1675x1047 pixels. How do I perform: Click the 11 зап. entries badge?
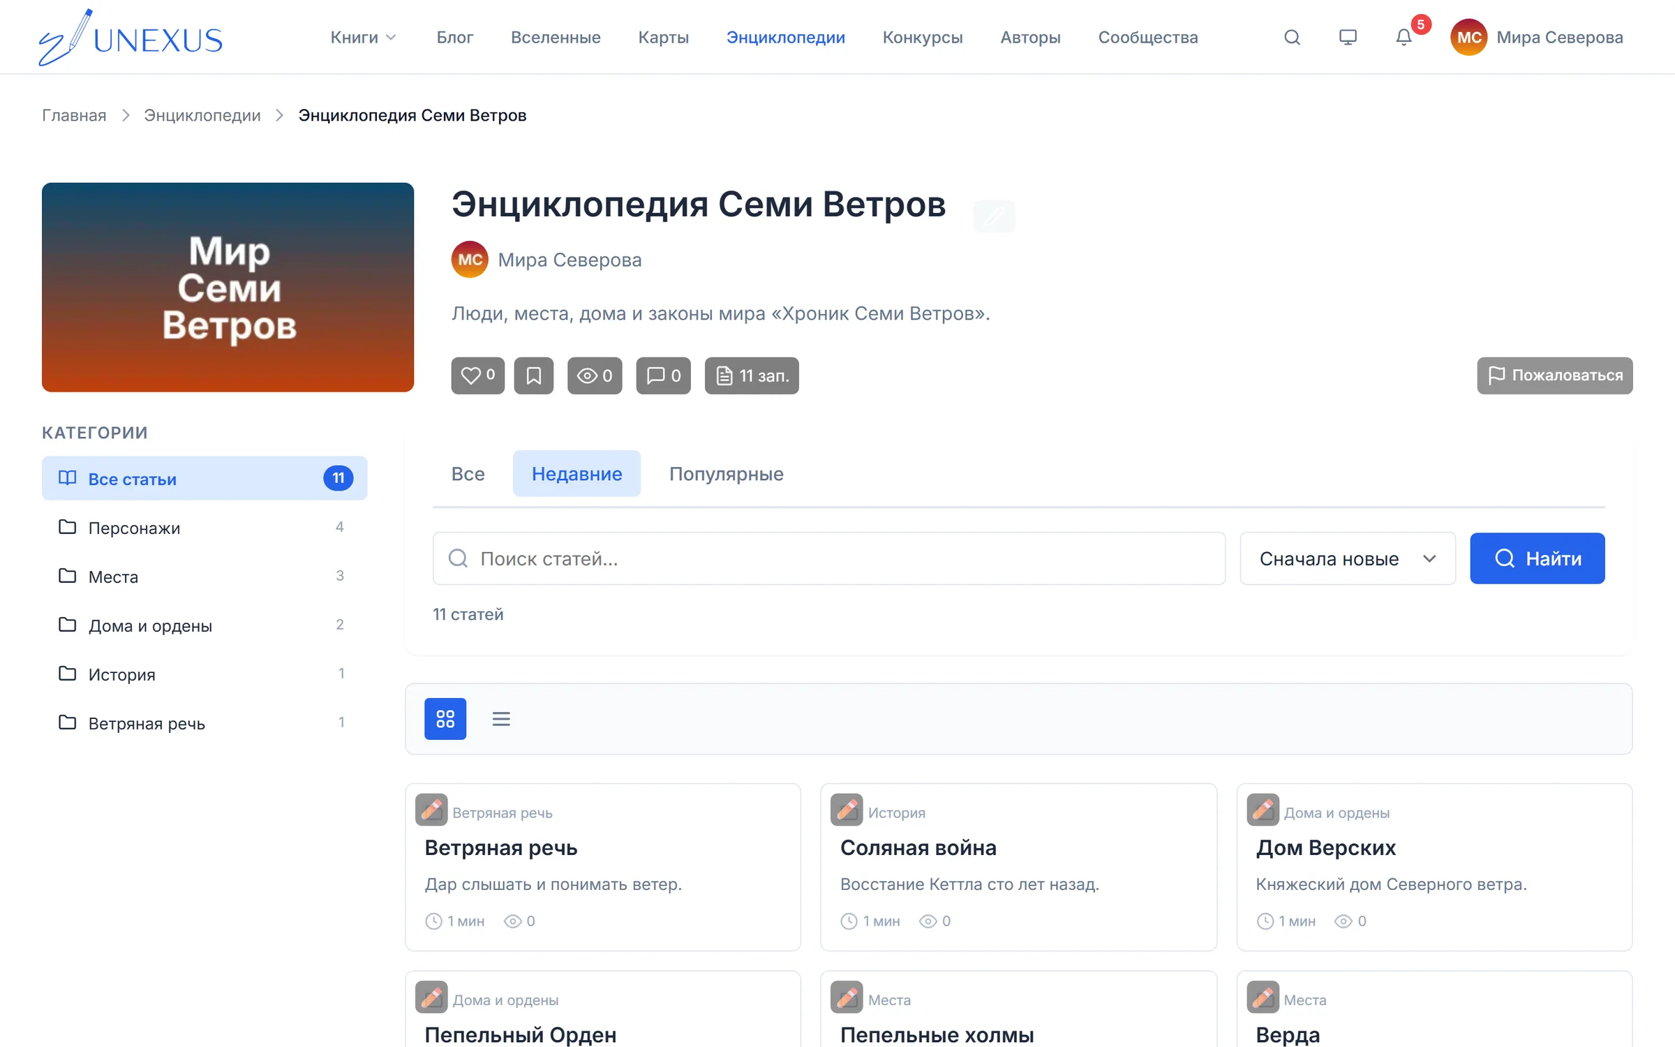[x=752, y=376]
